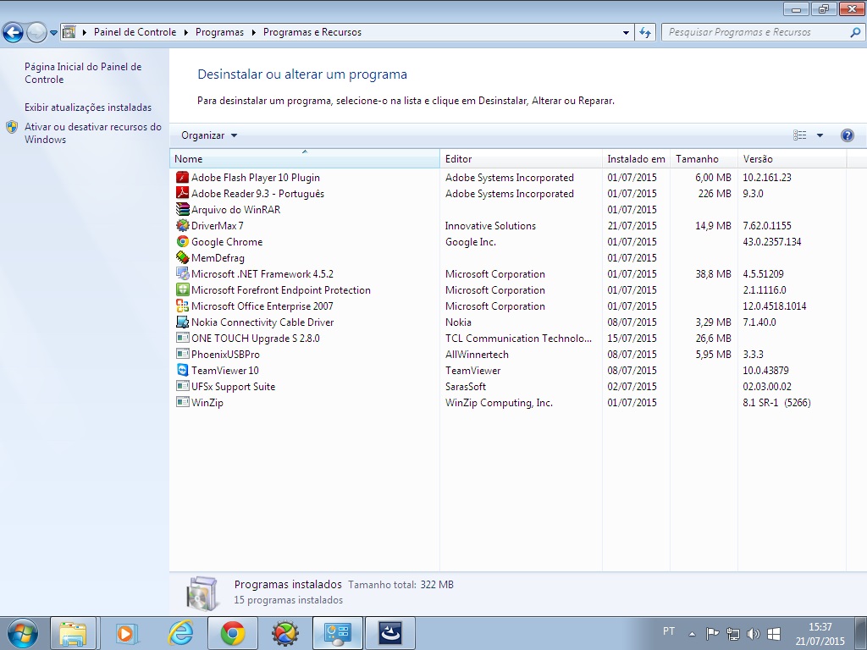Sort by the Instalado em column
The height and width of the screenshot is (650, 867).
click(x=636, y=158)
